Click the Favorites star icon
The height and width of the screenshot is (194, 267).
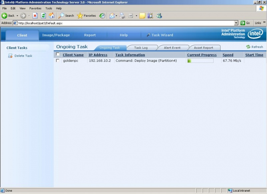tap(79, 15)
